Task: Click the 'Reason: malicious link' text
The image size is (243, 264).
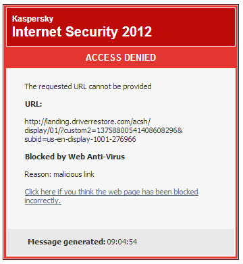Action: point(59,174)
